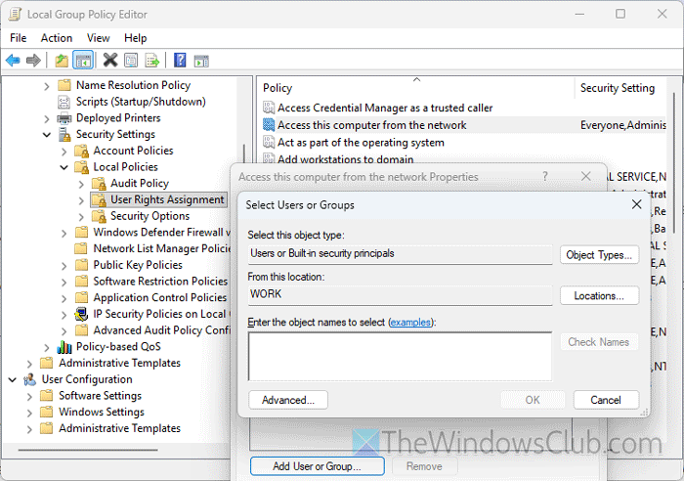Image resolution: width=684 pixels, height=481 pixels.
Task: Expand Deployed Printers node
Action: (x=47, y=118)
